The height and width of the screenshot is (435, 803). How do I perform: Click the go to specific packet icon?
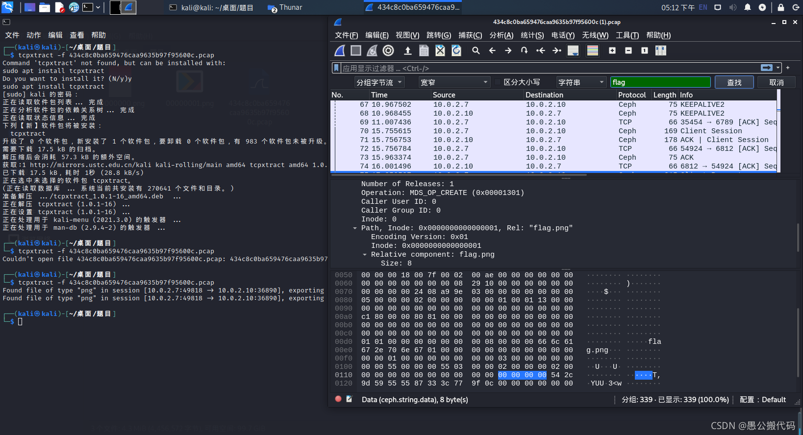click(x=524, y=50)
